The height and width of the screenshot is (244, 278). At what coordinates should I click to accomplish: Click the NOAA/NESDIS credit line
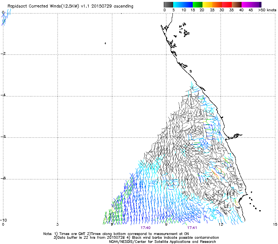[162, 242]
